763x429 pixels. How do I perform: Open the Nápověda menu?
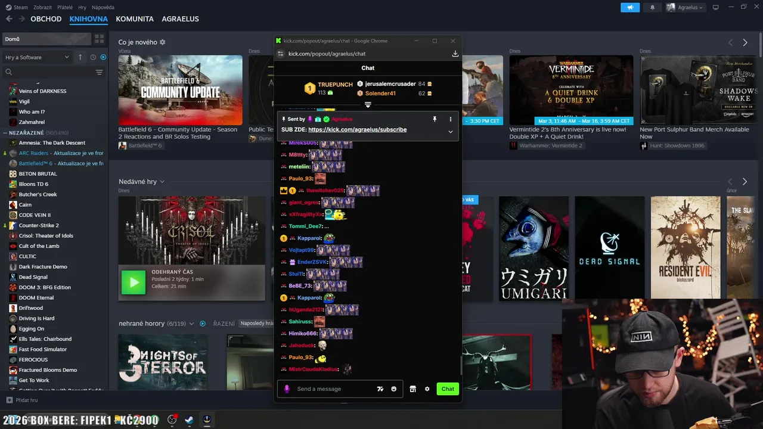pos(103,7)
